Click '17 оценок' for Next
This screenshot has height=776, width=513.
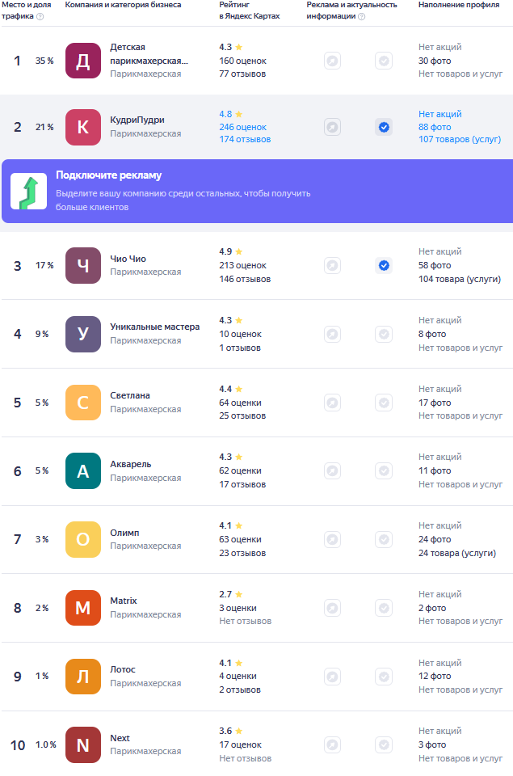(x=241, y=744)
